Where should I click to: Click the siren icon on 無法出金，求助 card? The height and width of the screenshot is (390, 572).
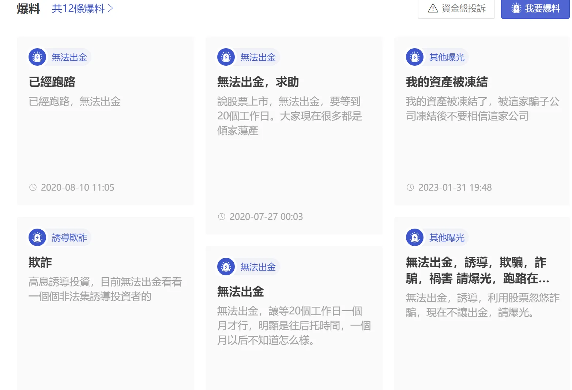pos(226,57)
